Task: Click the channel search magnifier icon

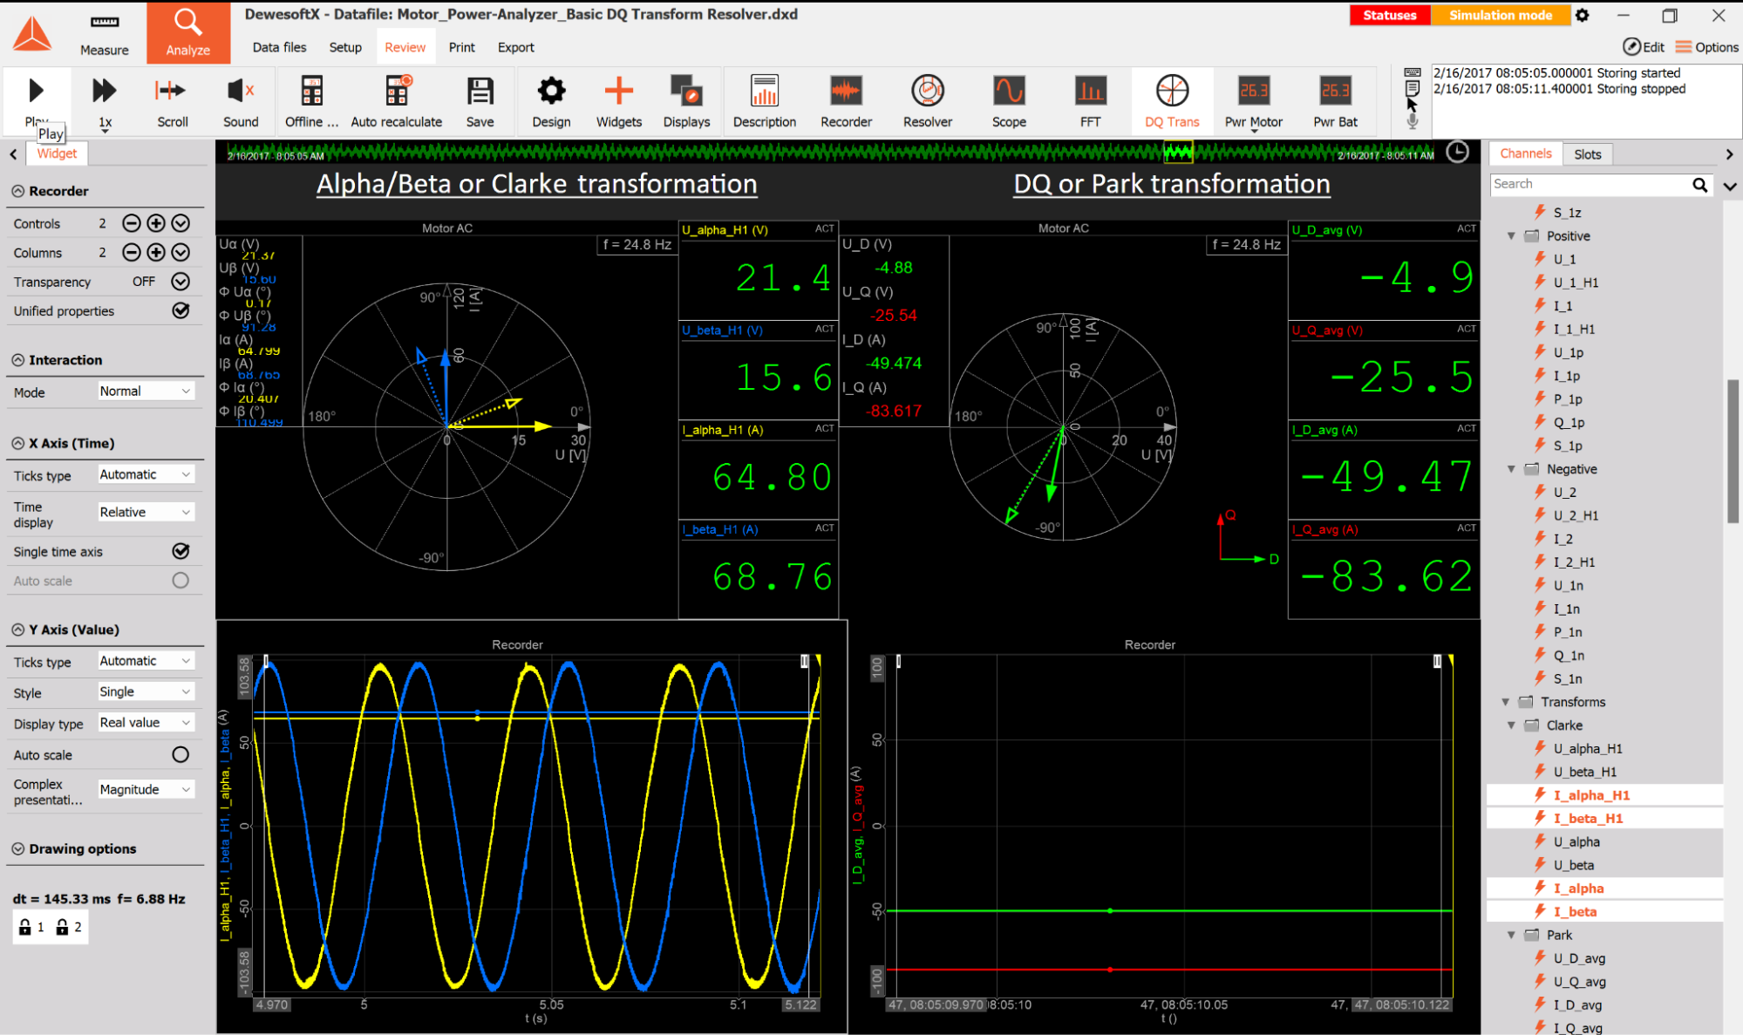Action: [1699, 185]
